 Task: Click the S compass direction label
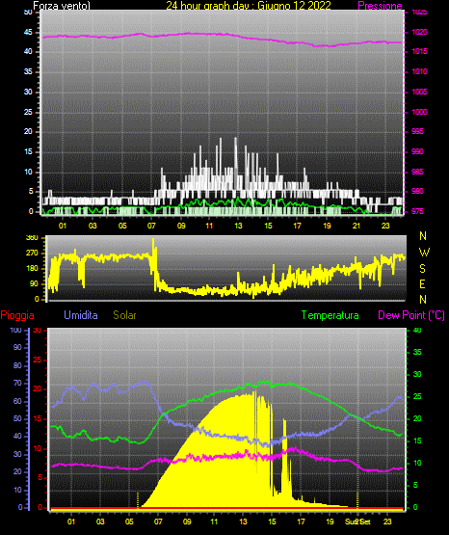click(x=422, y=269)
